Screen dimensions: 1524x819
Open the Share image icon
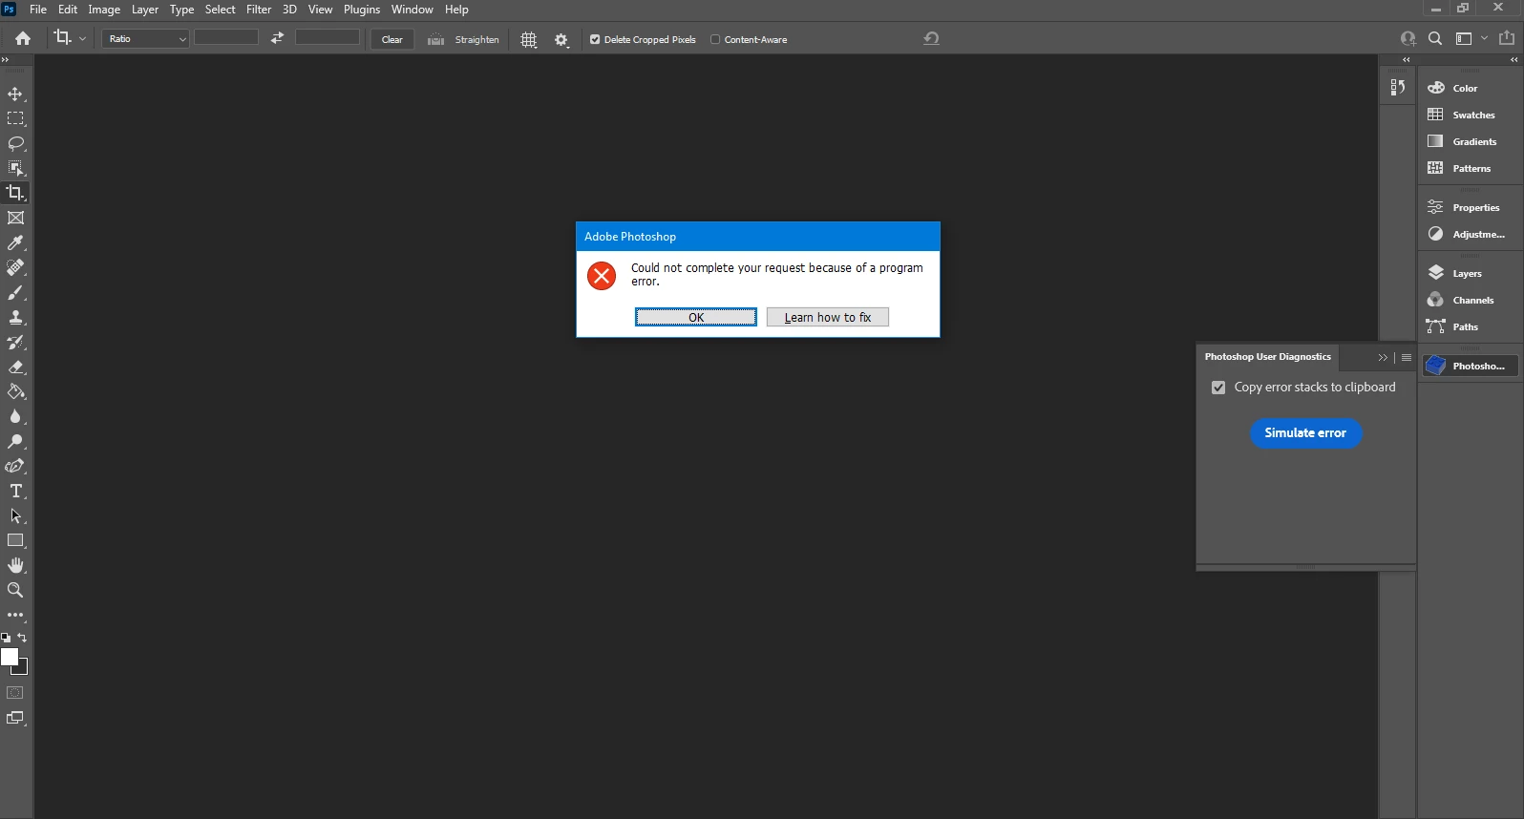1507,38
